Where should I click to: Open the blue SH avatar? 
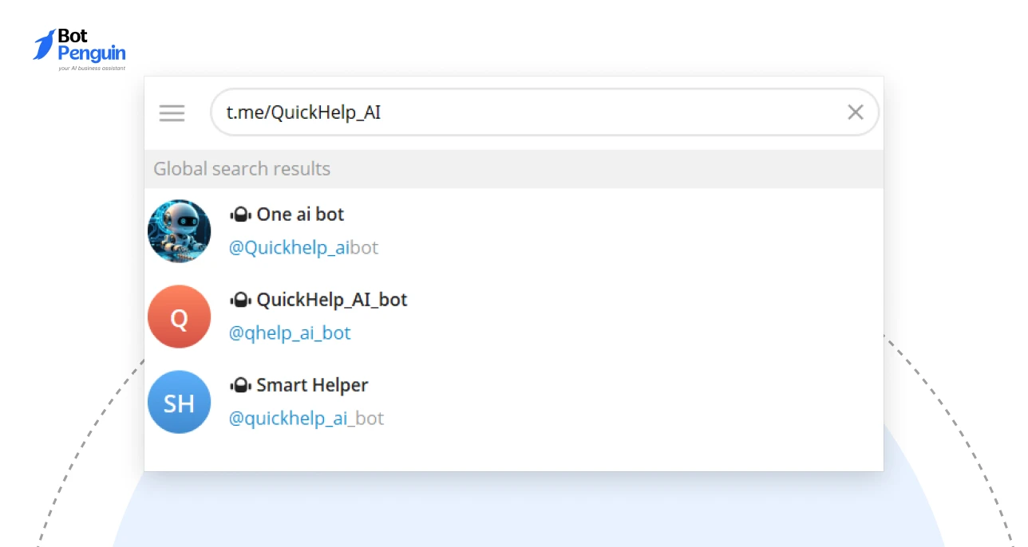click(180, 402)
